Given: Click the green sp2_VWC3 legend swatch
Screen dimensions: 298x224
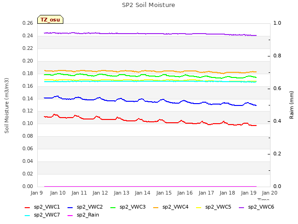Looking at the screenshot, I should point(113,208).
